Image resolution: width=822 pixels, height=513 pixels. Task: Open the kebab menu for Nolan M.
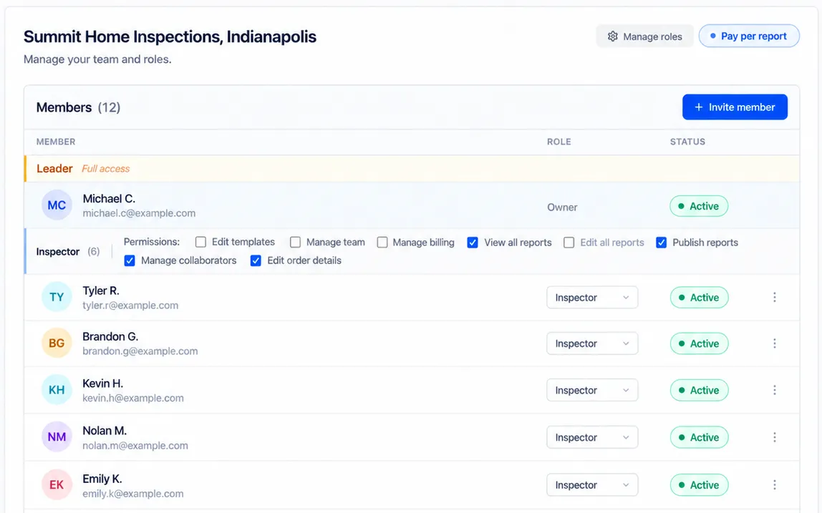[x=774, y=437]
